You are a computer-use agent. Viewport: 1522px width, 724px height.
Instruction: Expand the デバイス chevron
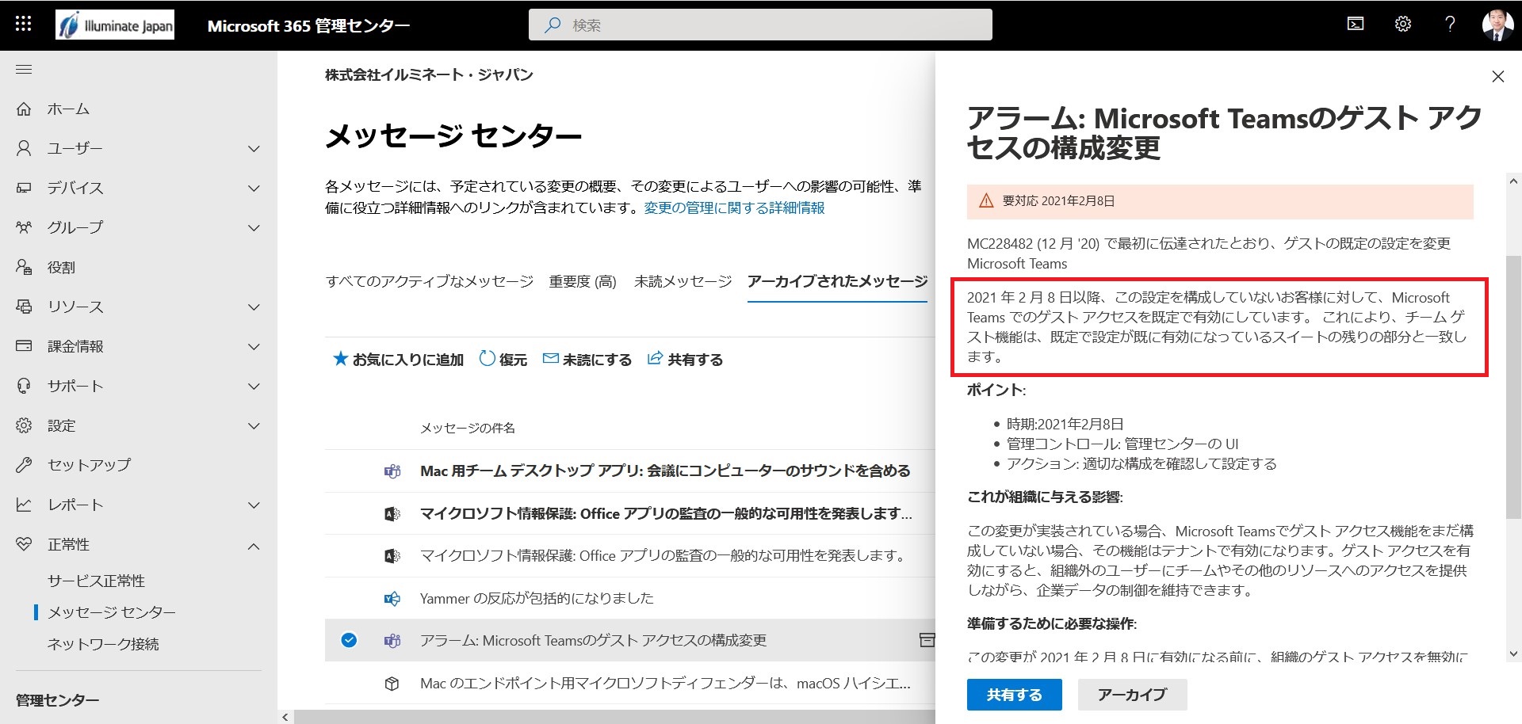(254, 189)
